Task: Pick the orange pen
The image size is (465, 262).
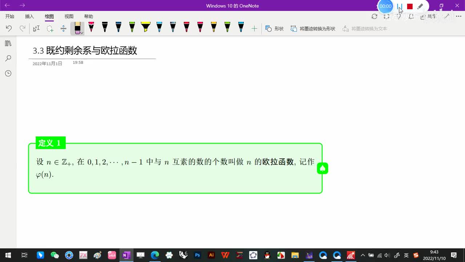Action: pos(214,27)
